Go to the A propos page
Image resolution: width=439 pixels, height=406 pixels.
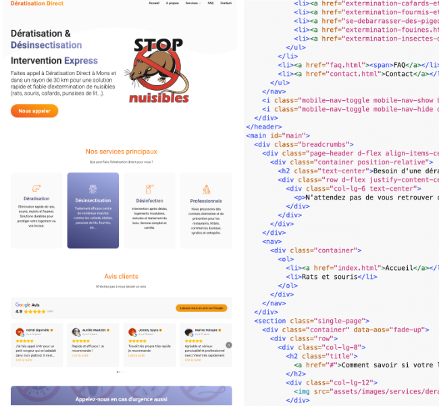click(x=172, y=3)
